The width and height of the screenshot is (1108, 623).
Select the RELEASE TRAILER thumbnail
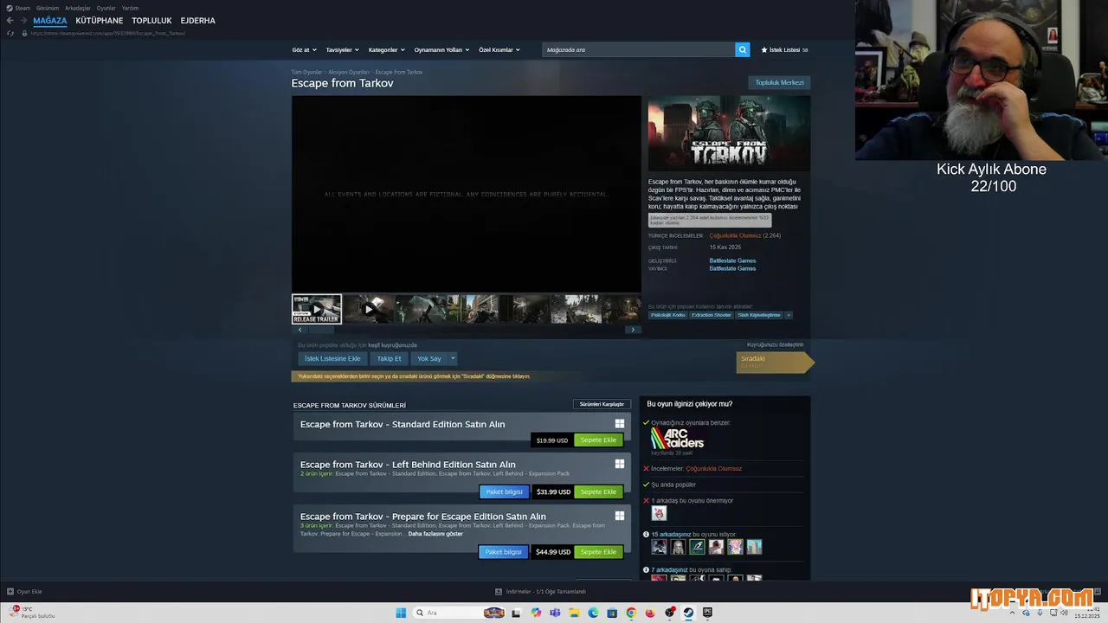(317, 309)
